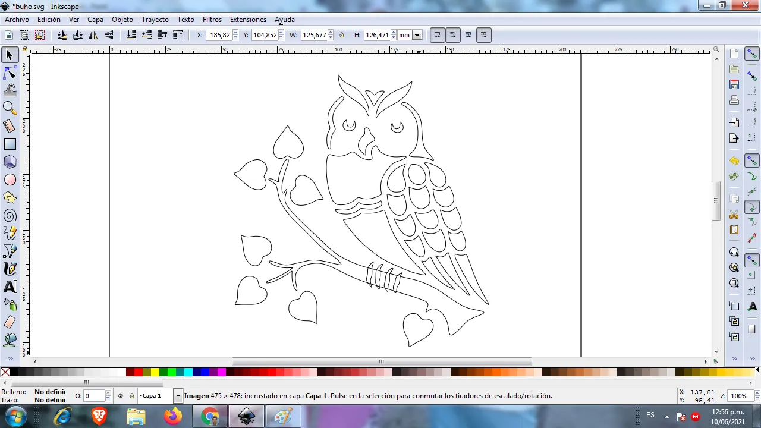761x428 pixels.
Task: Flip selection vertically
Action: pos(109,35)
